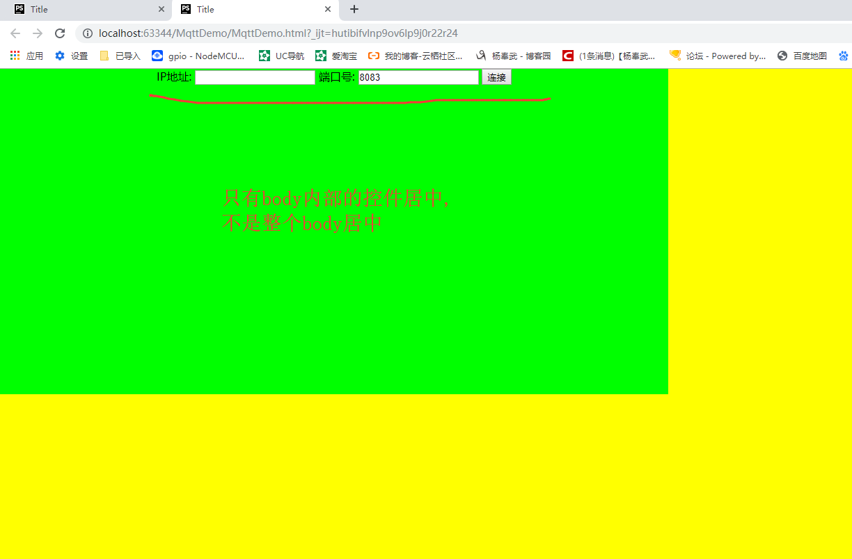852x559 pixels.
Task: Open 杨奉武 - 博客园 bookmark
Action: [x=513, y=56]
